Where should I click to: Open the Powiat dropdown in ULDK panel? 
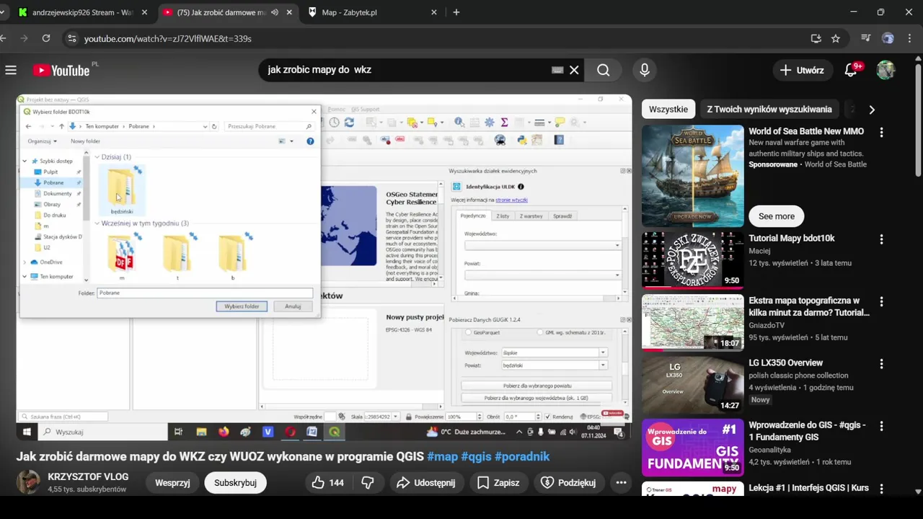542,275
